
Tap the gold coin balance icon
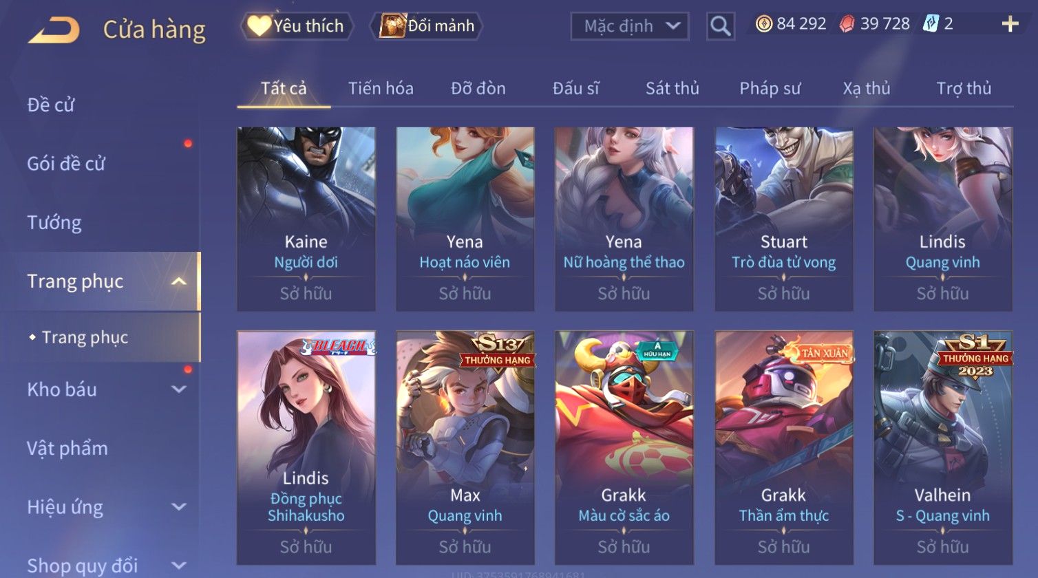pos(763,24)
